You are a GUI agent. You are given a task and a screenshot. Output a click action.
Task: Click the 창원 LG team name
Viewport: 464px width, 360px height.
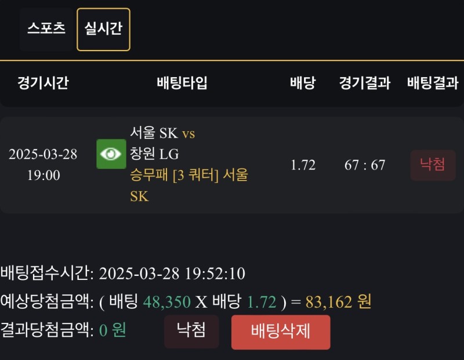click(154, 154)
